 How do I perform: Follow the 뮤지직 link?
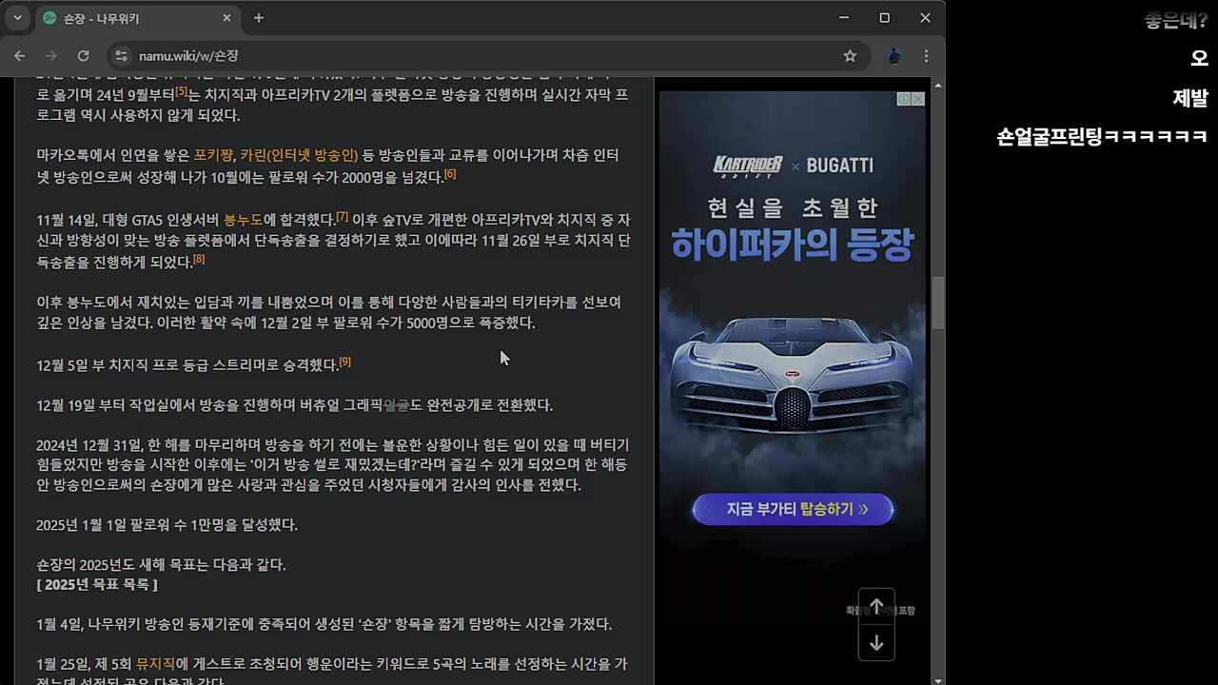coord(156,664)
